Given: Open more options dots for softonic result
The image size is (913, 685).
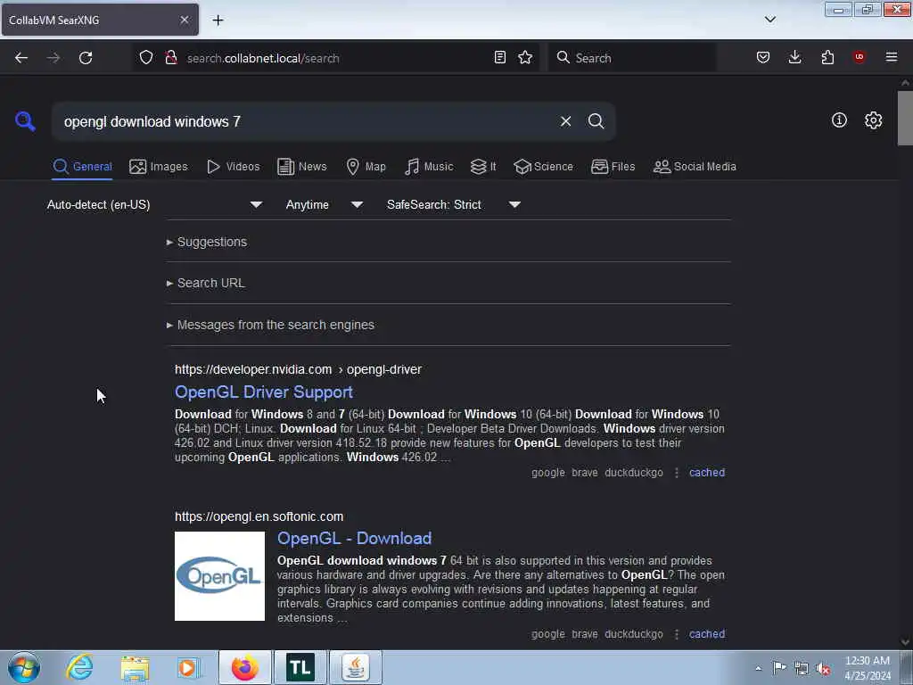Looking at the screenshot, I should tap(676, 634).
